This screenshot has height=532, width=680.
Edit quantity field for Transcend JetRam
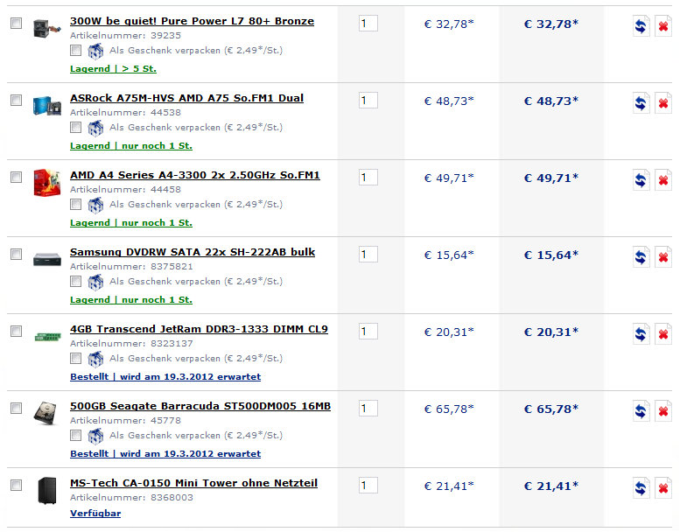pos(368,331)
